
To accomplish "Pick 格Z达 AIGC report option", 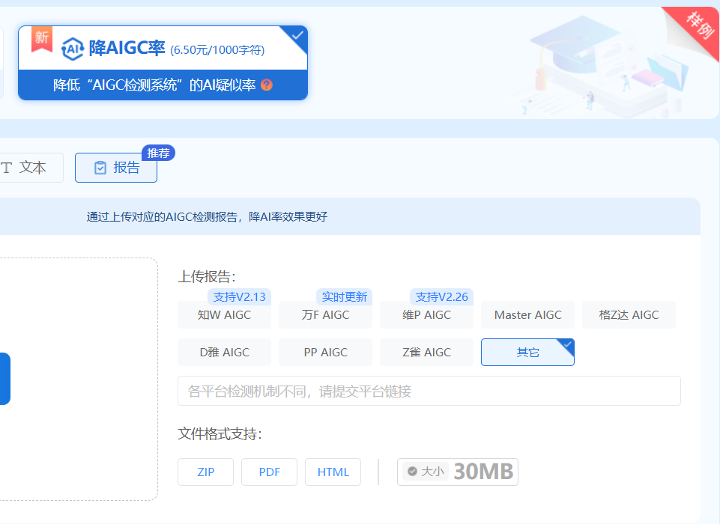I will click(x=629, y=315).
